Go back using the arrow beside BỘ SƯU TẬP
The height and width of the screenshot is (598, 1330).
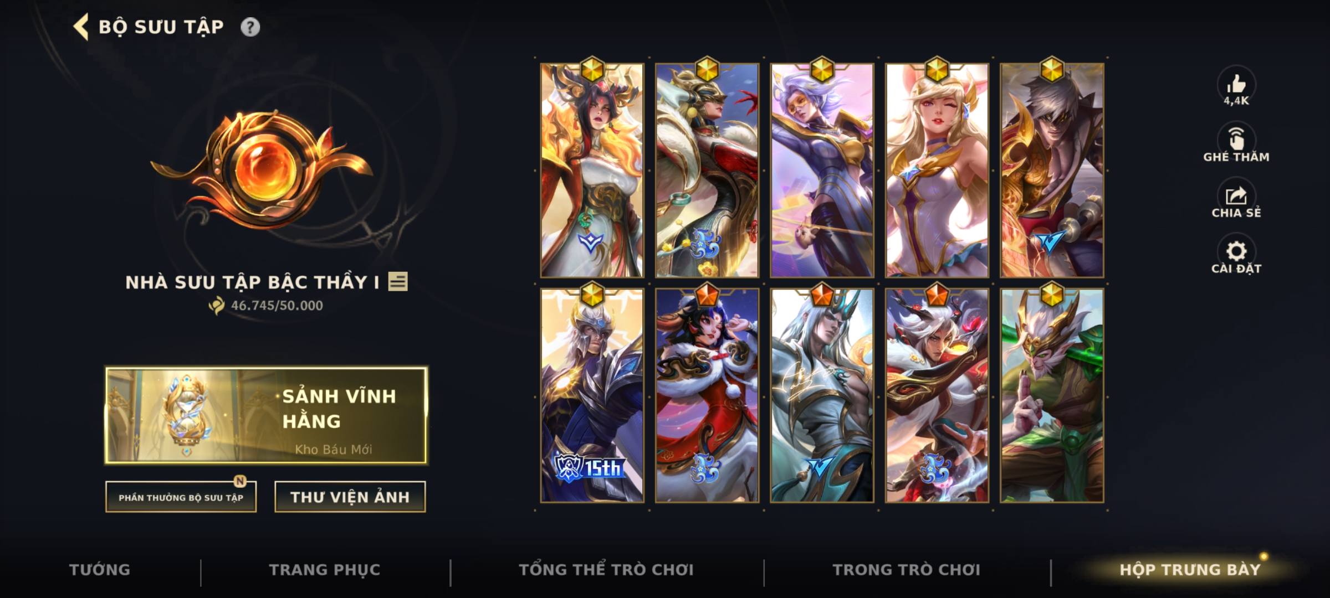81,27
